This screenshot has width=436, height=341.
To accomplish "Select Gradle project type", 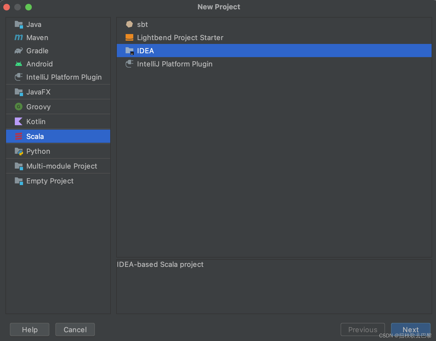I will coord(58,51).
